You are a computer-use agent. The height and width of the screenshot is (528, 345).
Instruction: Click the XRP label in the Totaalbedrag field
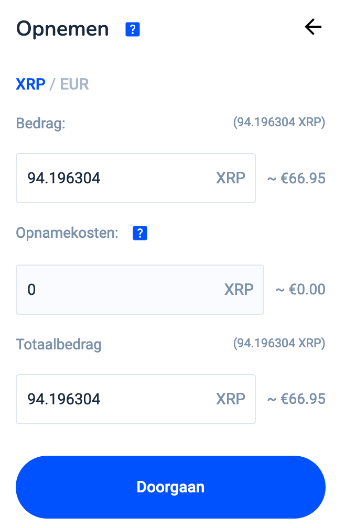(230, 399)
